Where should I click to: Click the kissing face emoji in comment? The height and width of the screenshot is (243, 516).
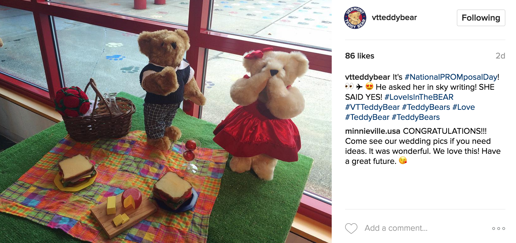tap(403, 161)
